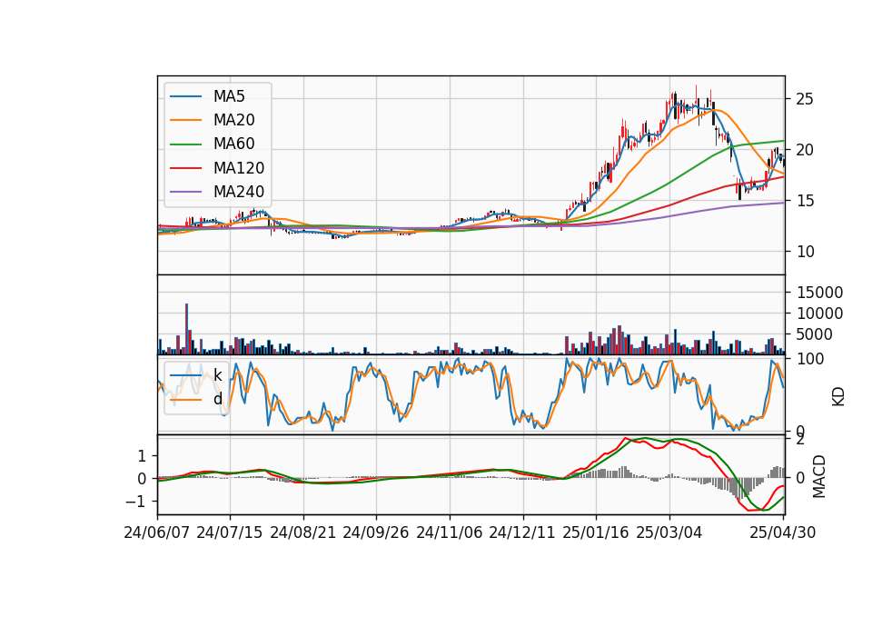Click the blue MA5 legend line sample

coord(185,97)
